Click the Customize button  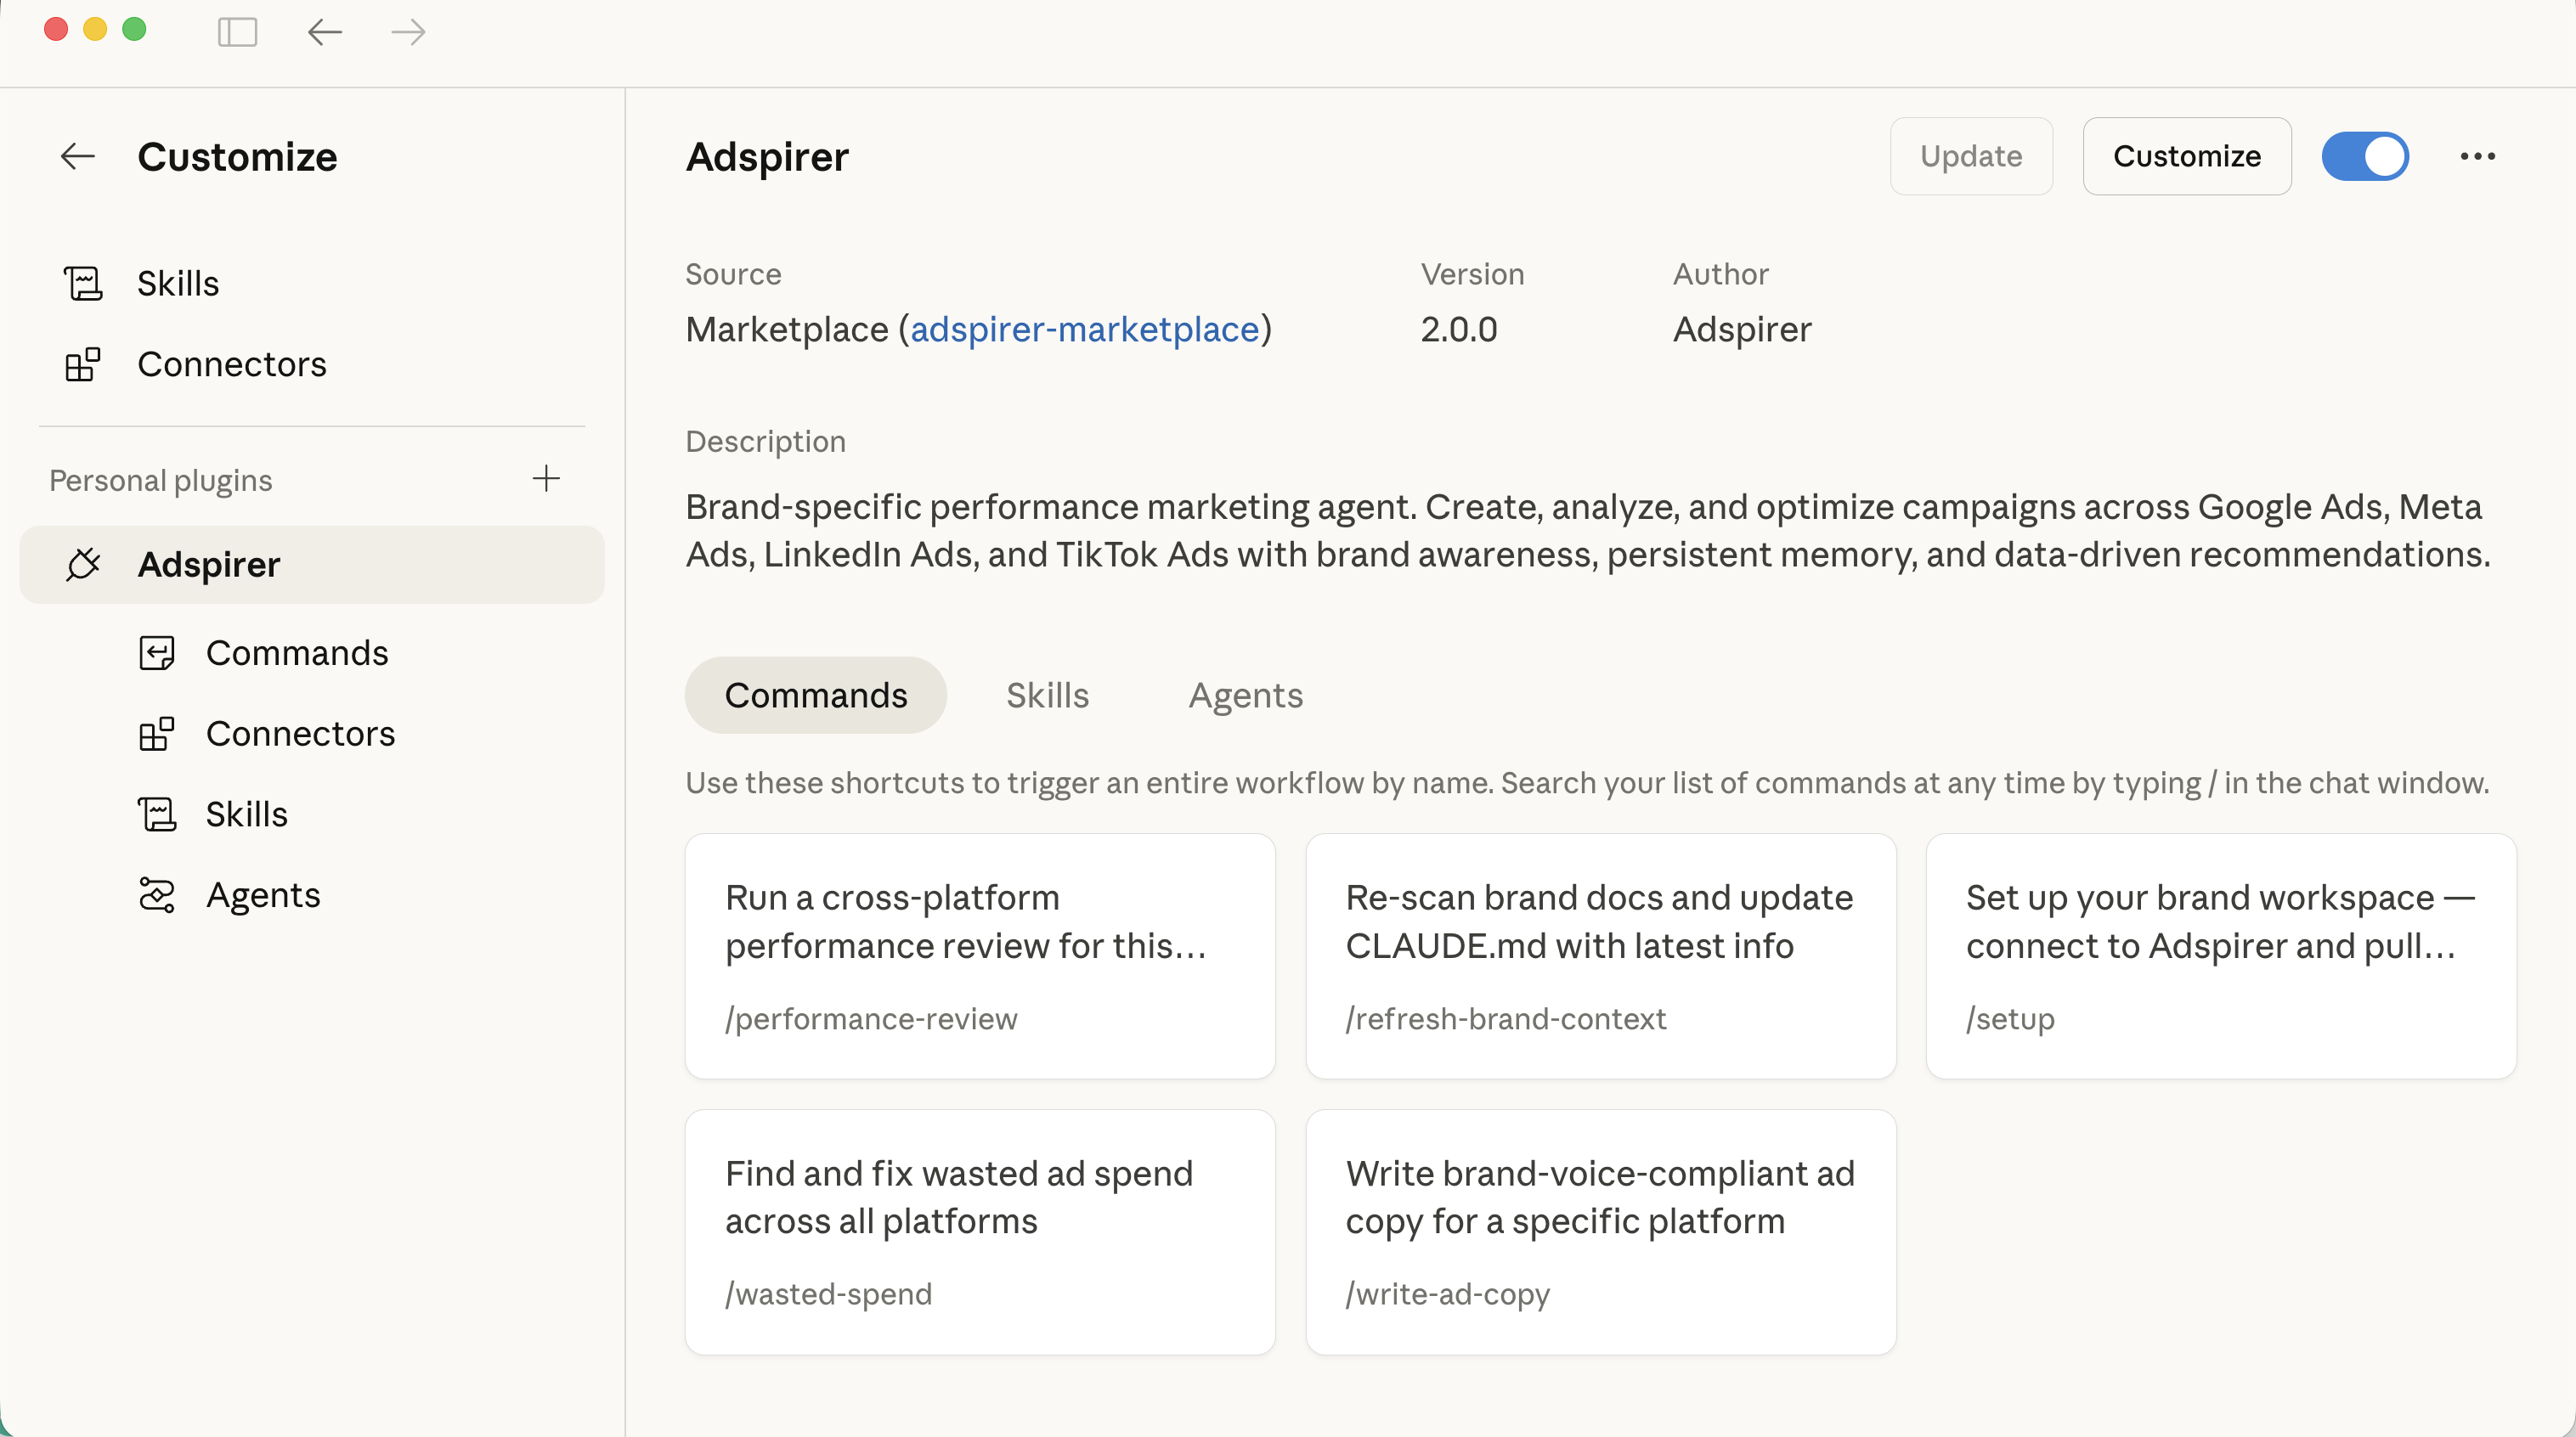pyautogui.click(x=2186, y=156)
